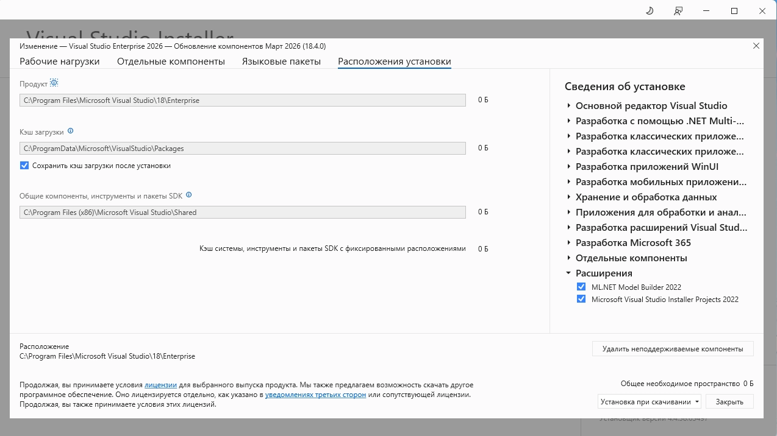This screenshot has height=436, width=777.
Task: Collapse the Расширения section
Action: pos(569,273)
